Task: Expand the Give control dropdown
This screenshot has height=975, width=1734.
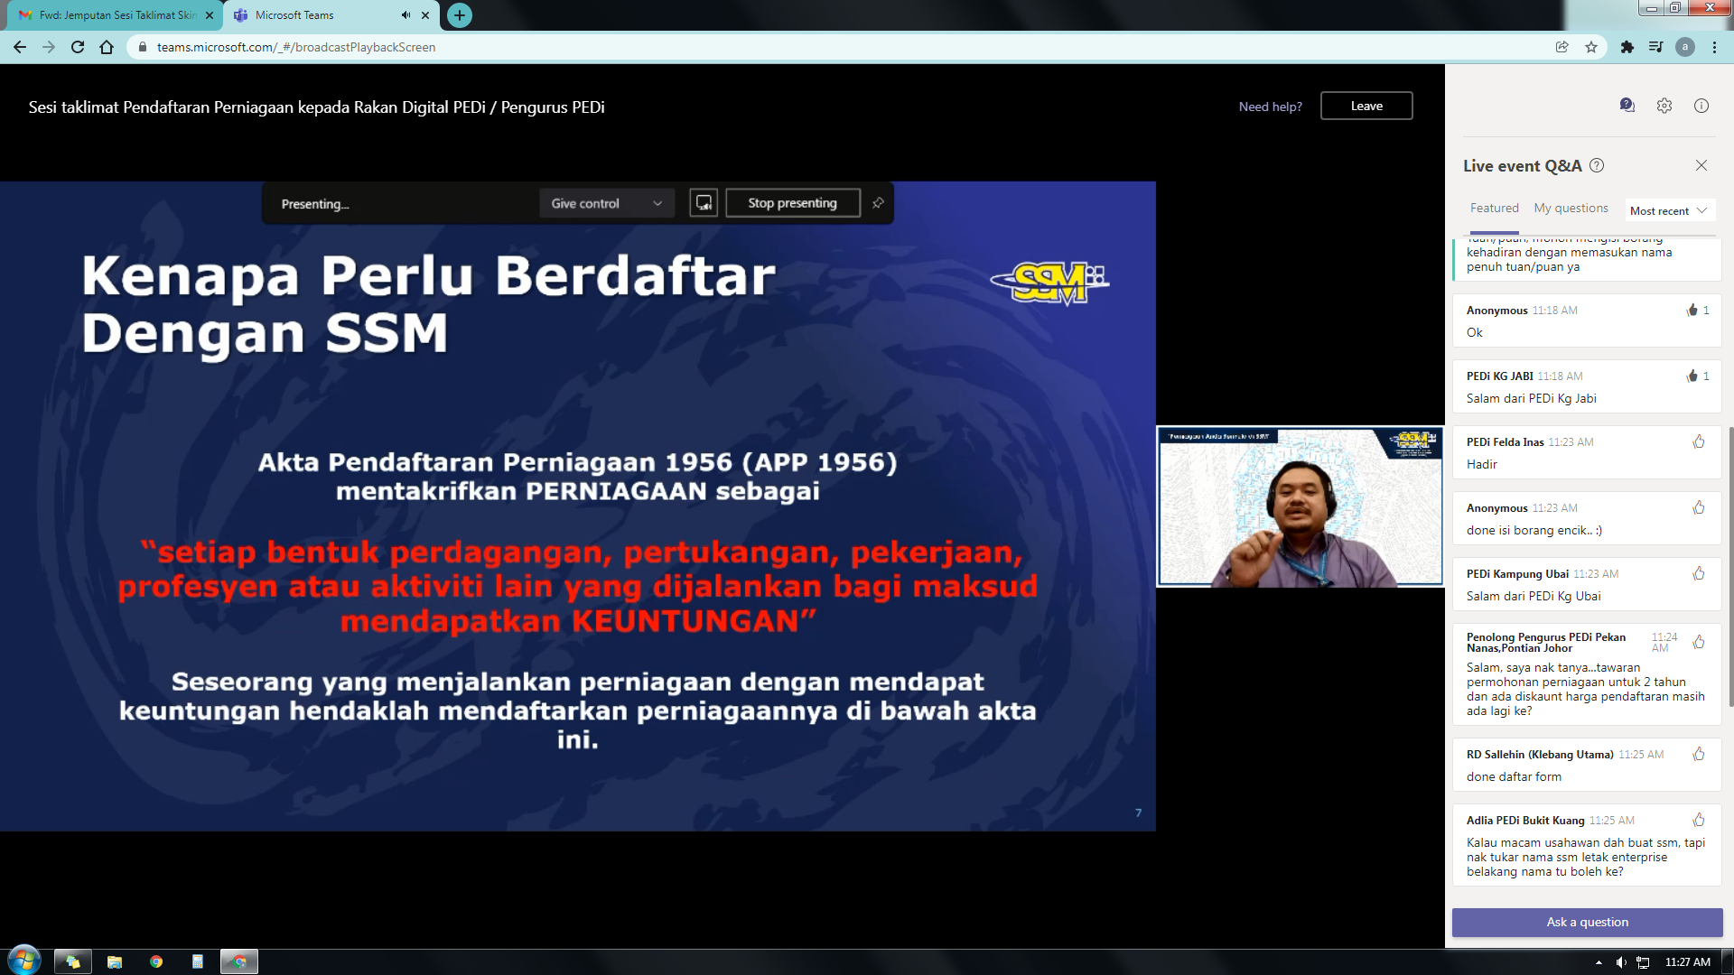Action: click(606, 203)
